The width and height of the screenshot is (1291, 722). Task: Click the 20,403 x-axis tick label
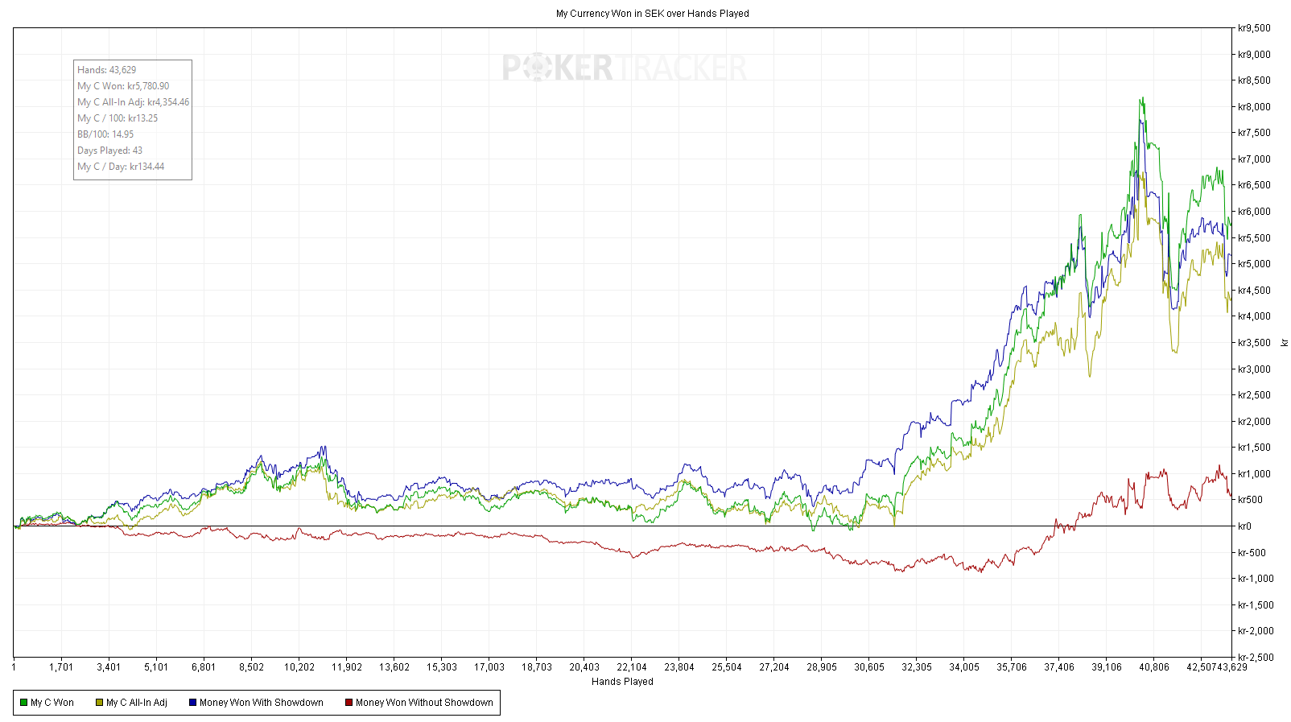(584, 667)
